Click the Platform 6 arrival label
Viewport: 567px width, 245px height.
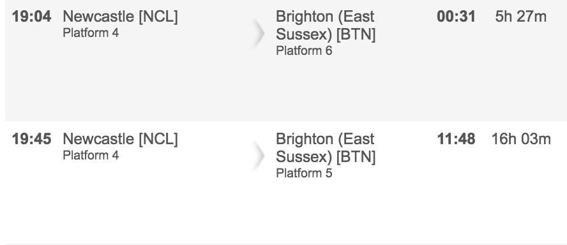pyautogui.click(x=304, y=50)
